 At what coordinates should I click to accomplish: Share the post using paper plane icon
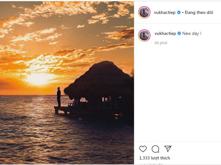168,149
